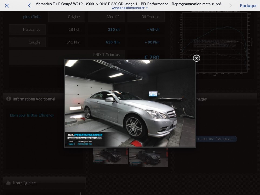The image size is (260, 195).
Task: Go back using the left chevron arrow
Action: pyautogui.click(x=29, y=6)
